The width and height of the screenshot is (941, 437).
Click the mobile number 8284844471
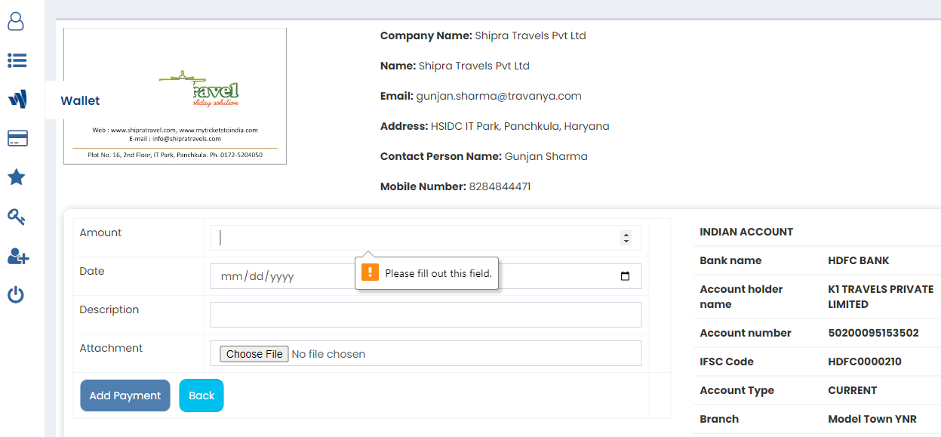click(500, 186)
